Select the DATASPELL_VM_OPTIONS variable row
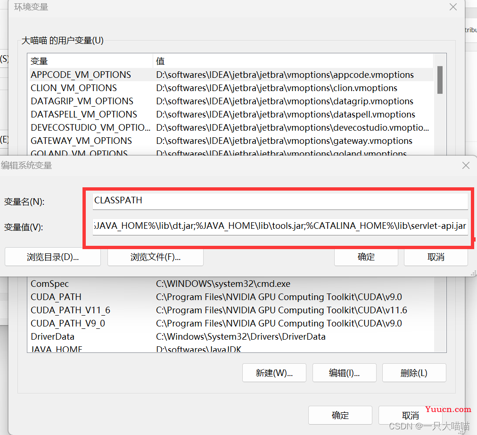Viewport: 477px width, 435px height. [x=230, y=115]
